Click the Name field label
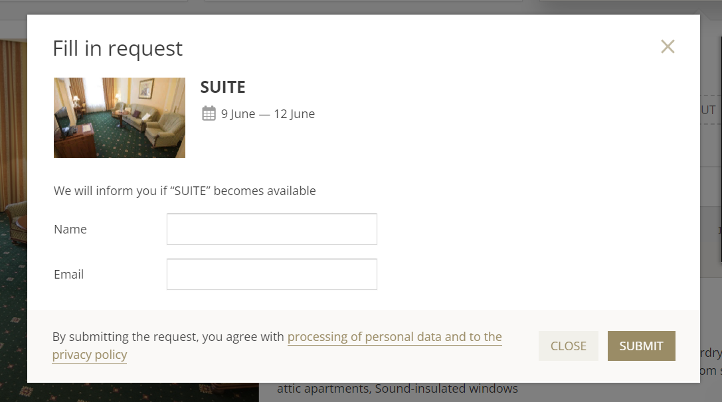The height and width of the screenshot is (402, 722). (70, 229)
